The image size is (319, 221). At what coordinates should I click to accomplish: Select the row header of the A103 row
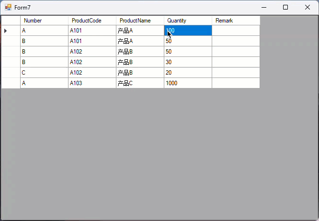click(11, 83)
